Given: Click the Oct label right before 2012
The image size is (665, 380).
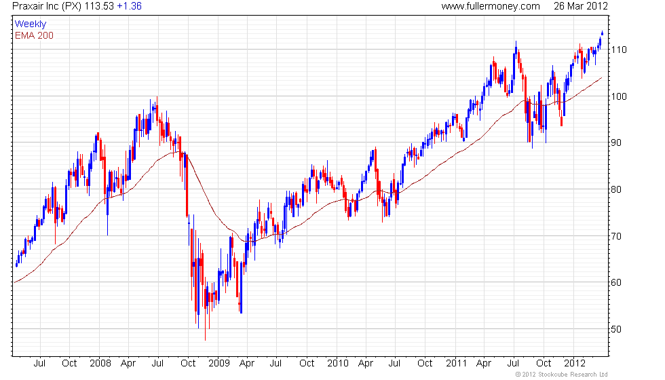Looking at the screenshot, I should tap(544, 363).
